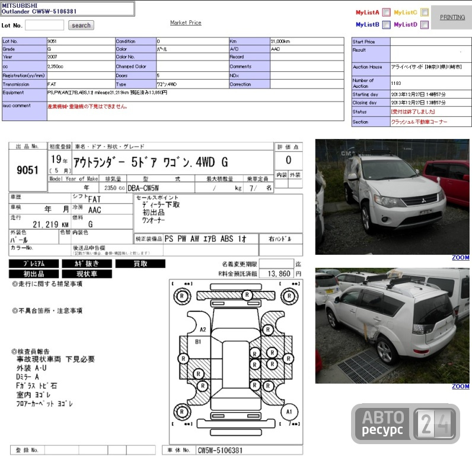The height and width of the screenshot is (456, 472).
Task: Click the Starting day value cell
Action: point(430,94)
